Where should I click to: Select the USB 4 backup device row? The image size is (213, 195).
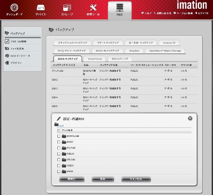pos(124,99)
